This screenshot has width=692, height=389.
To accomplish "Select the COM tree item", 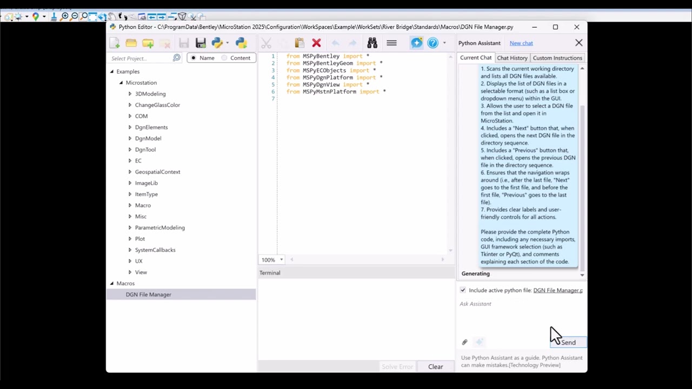I will [141, 116].
